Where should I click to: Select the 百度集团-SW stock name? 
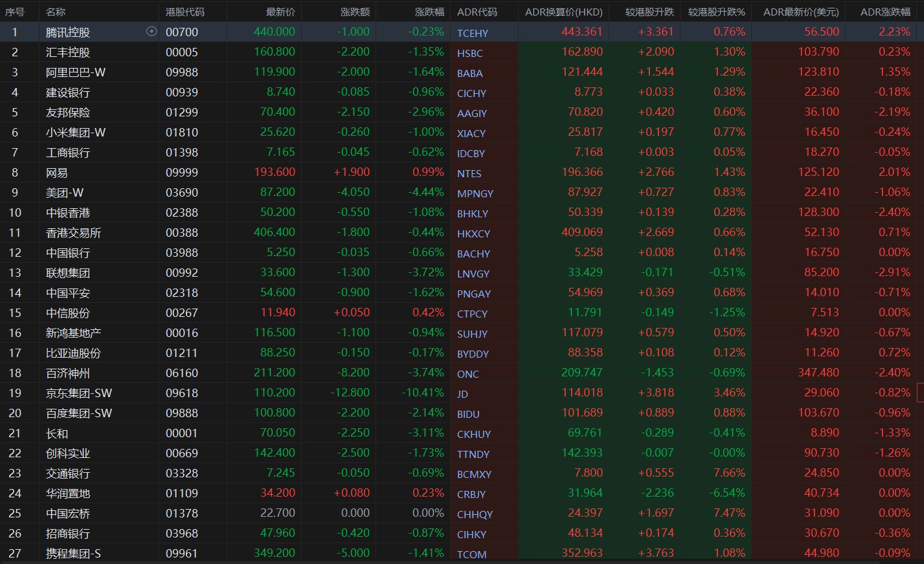(79, 413)
